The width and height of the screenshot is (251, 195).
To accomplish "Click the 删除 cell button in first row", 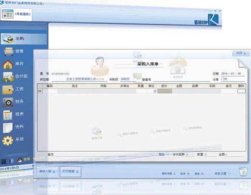I will tap(241, 91).
